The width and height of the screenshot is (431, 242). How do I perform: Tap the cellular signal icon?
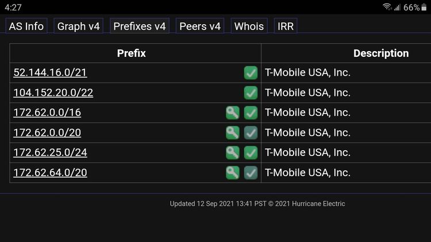(x=397, y=7)
